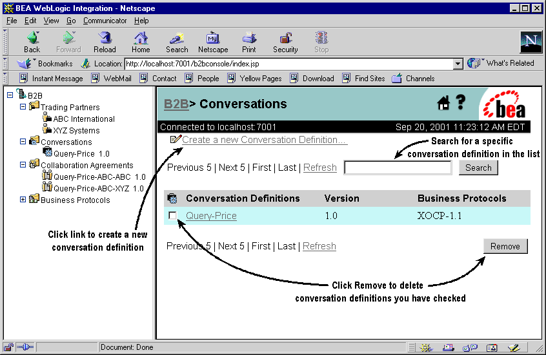This screenshot has height=355, width=546.
Task: Collapse the Collaboration Agreements node
Action: (x=23, y=165)
